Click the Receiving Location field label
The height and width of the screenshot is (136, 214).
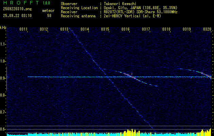pos(79,8)
